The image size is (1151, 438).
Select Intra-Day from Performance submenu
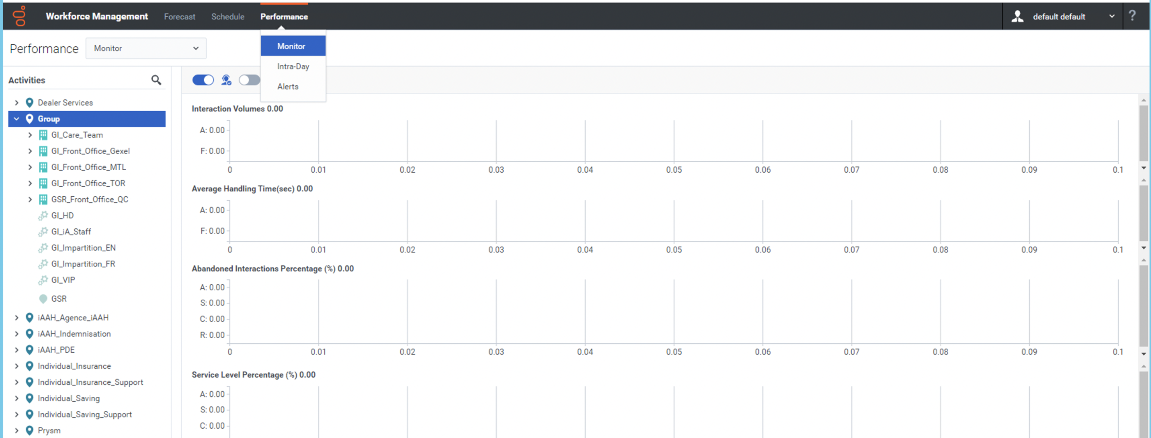tap(293, 66)
